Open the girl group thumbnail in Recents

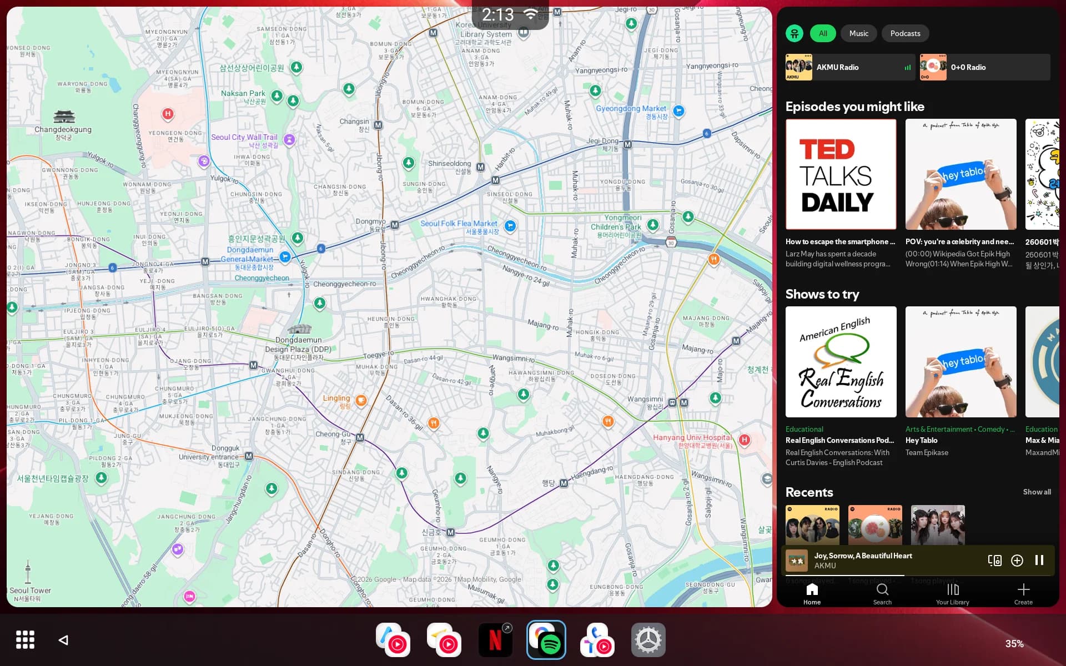938,525
